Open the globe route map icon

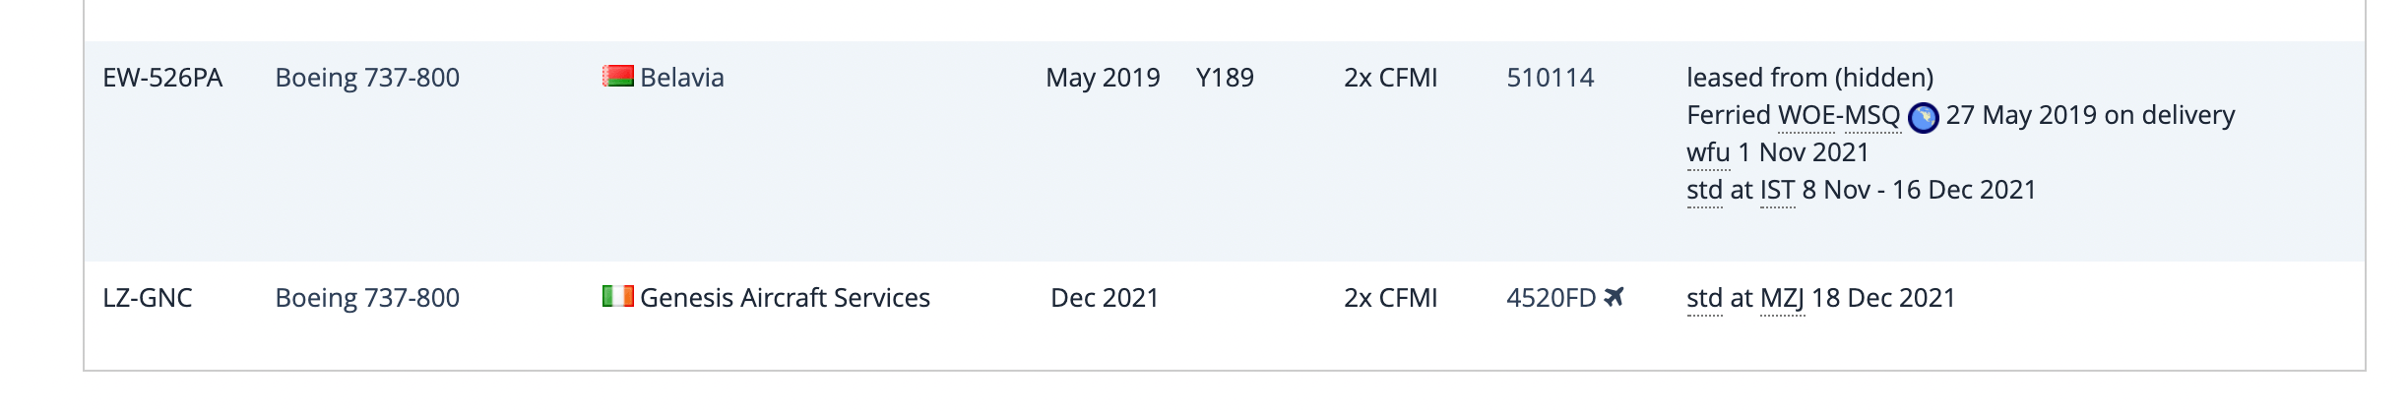click(x=1923, y=118)
